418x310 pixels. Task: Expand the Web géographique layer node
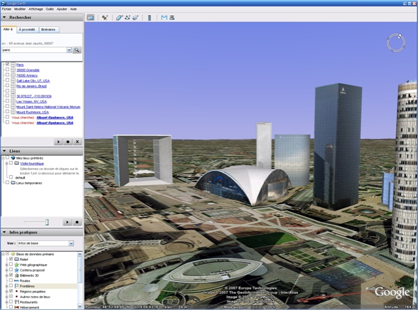click(x=7, y=265)
